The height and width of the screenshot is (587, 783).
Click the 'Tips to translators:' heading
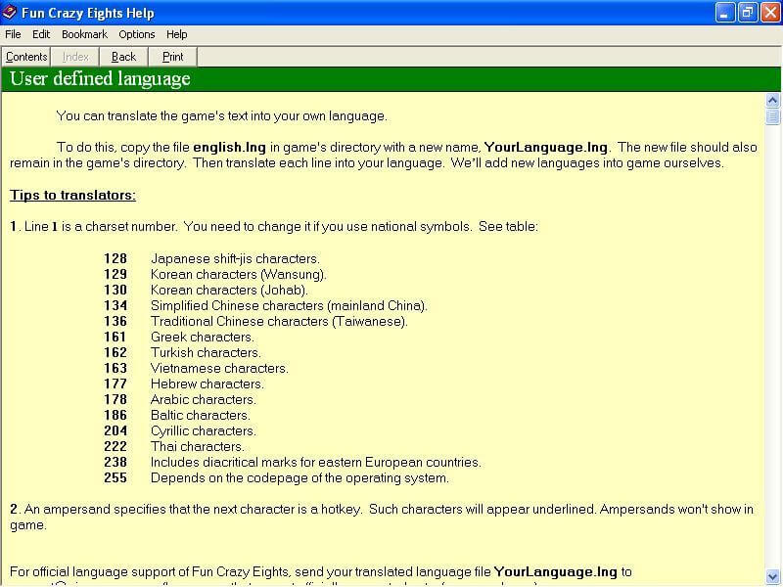(x=72, y=195)
